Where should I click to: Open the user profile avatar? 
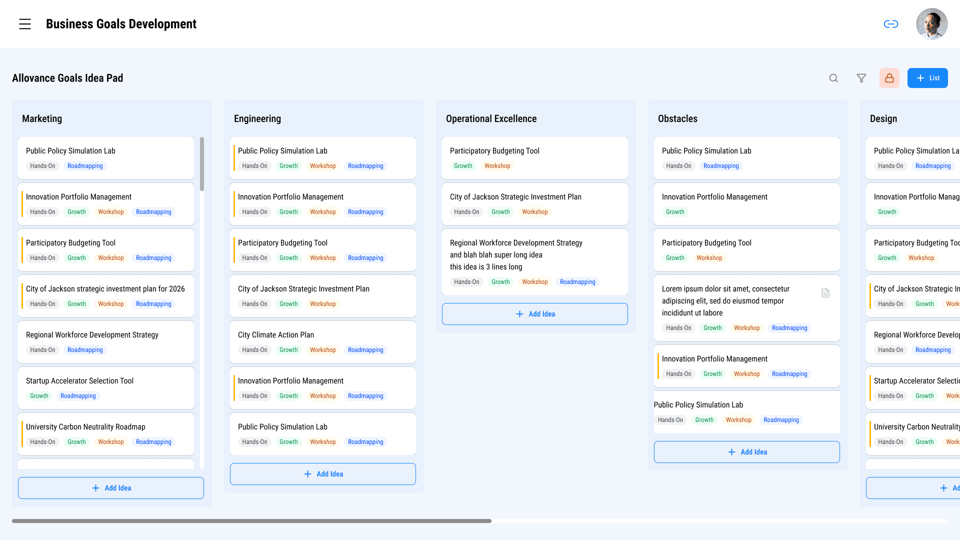click(x=931, y=24)
